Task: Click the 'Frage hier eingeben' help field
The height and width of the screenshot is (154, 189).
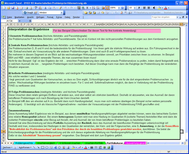Action: (x=164, y=17)
